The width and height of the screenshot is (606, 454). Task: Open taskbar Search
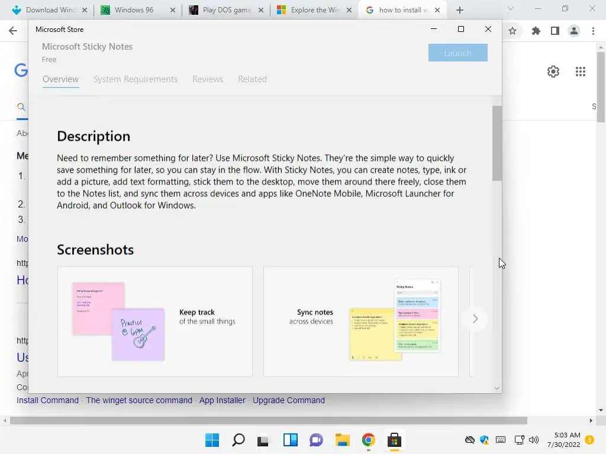(x=238, y=440)
